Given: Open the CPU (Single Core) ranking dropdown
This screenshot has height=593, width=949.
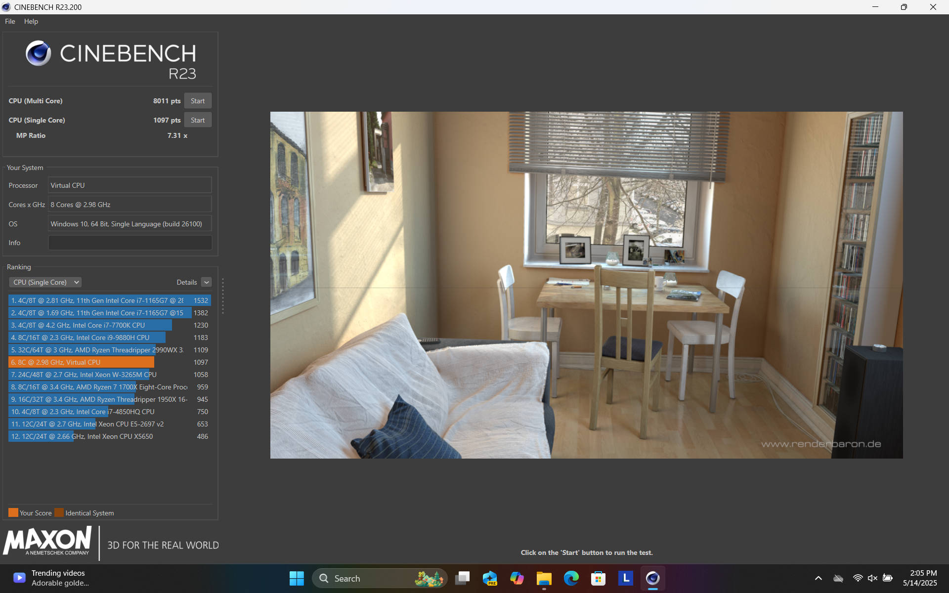Looking at the screenshot, I should [45, 282].
